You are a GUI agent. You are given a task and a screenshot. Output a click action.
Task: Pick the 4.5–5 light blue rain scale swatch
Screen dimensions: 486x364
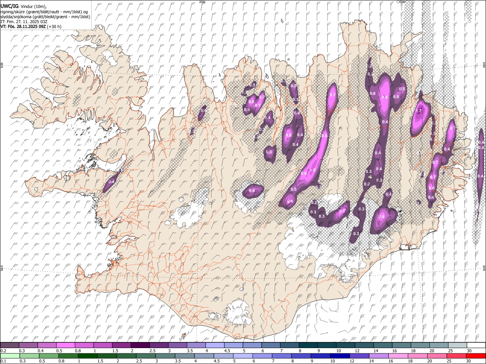pyautogui.click(x=223, y=356)
